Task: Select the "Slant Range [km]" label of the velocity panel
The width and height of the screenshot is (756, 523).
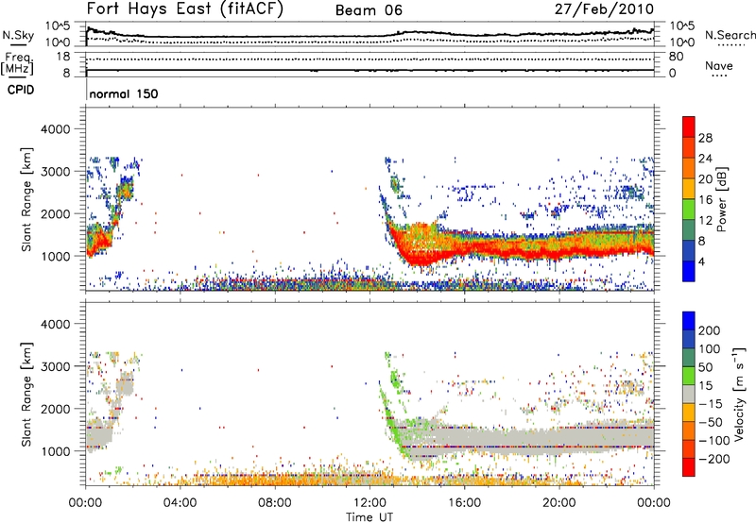Action: click(26, 394)
